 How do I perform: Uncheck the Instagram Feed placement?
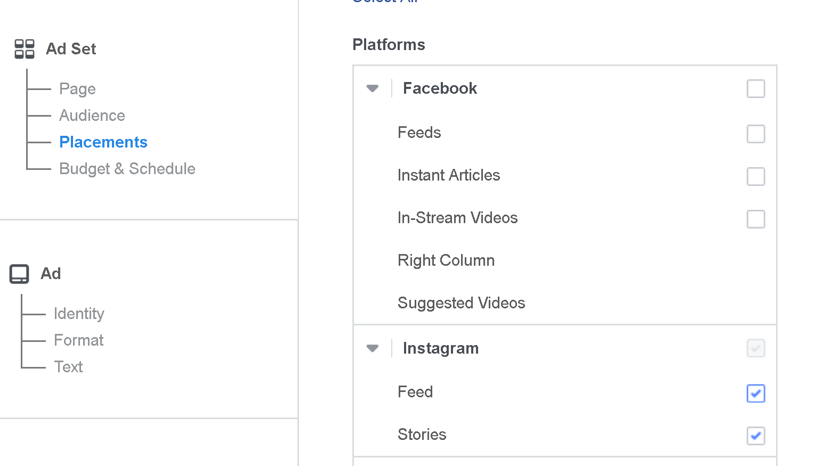pos(756,393)
